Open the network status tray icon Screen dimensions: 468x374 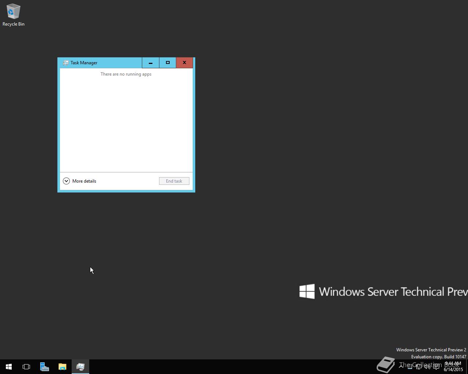coord(419,366)
